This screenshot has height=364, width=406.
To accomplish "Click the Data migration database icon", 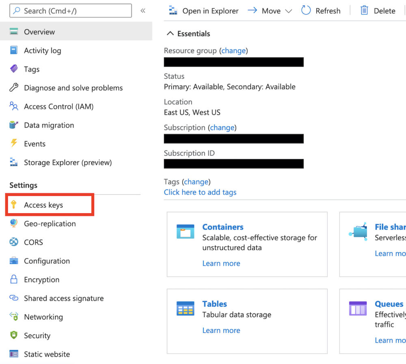I will [13, 125].
